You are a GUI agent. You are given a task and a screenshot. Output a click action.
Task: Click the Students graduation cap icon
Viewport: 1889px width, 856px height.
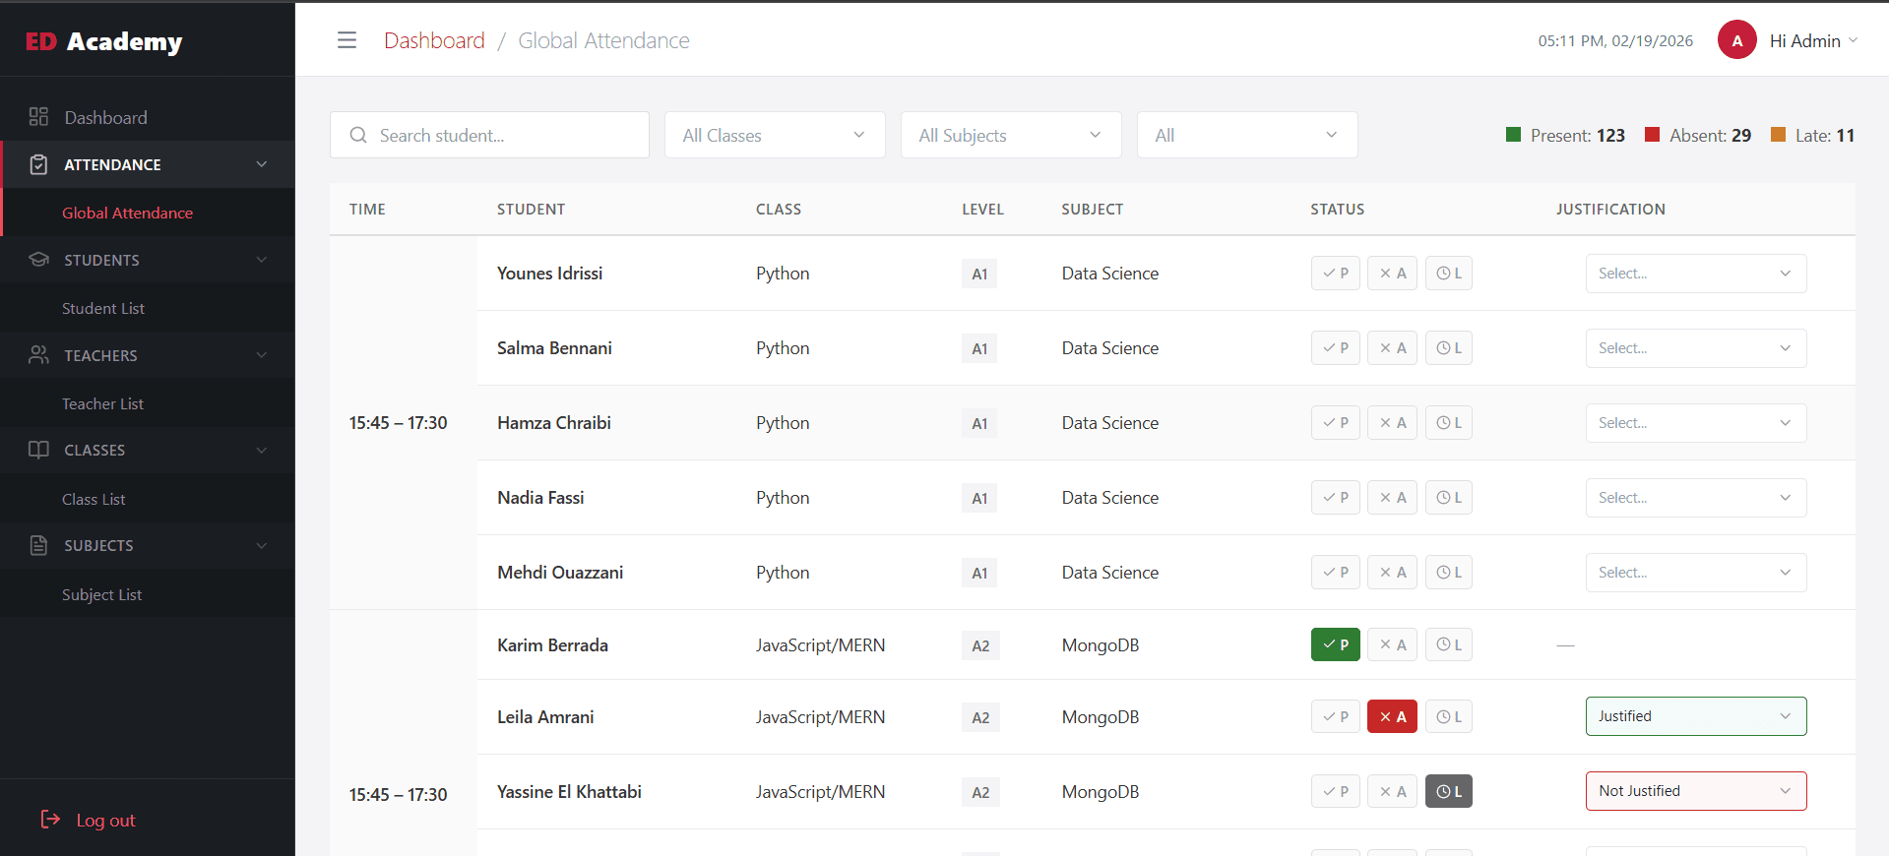tap(38, 260)
